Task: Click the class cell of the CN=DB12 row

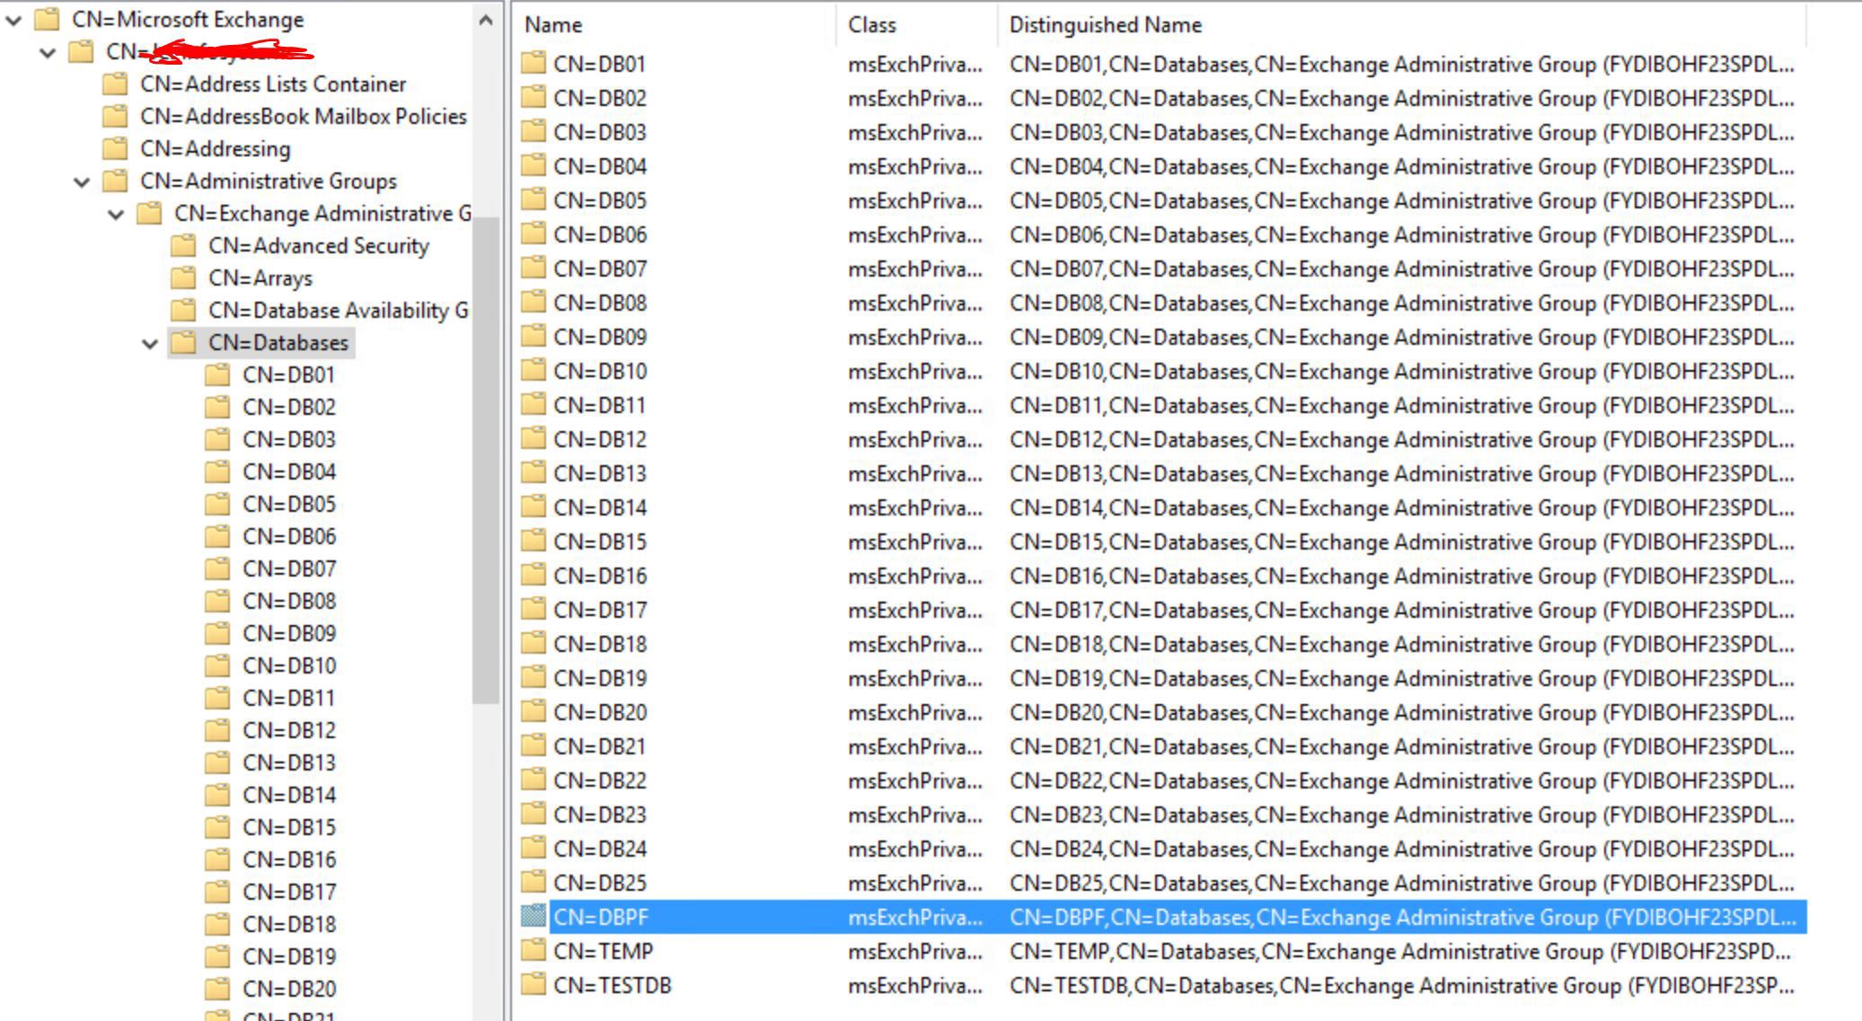Action: pyautogui.click(x=915, y=439)
